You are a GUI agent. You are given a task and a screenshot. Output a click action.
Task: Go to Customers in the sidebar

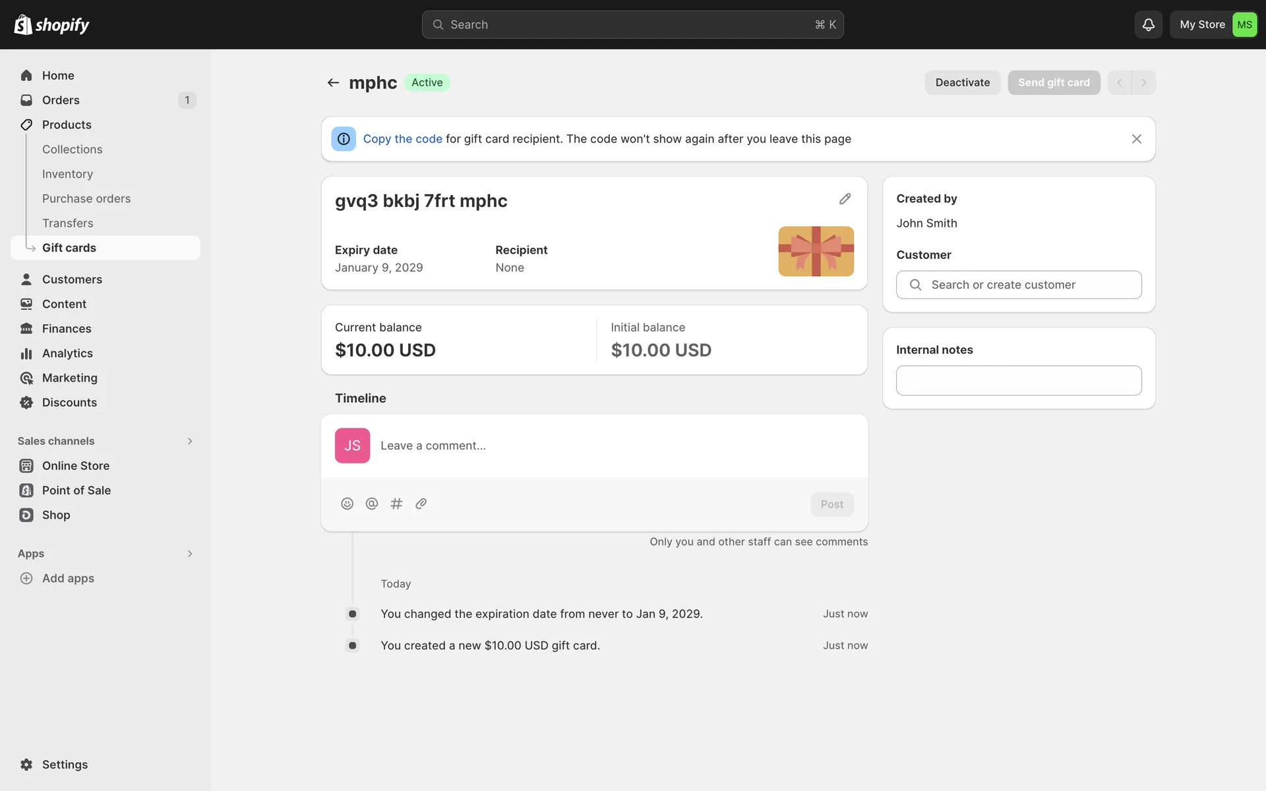(72, 279)
